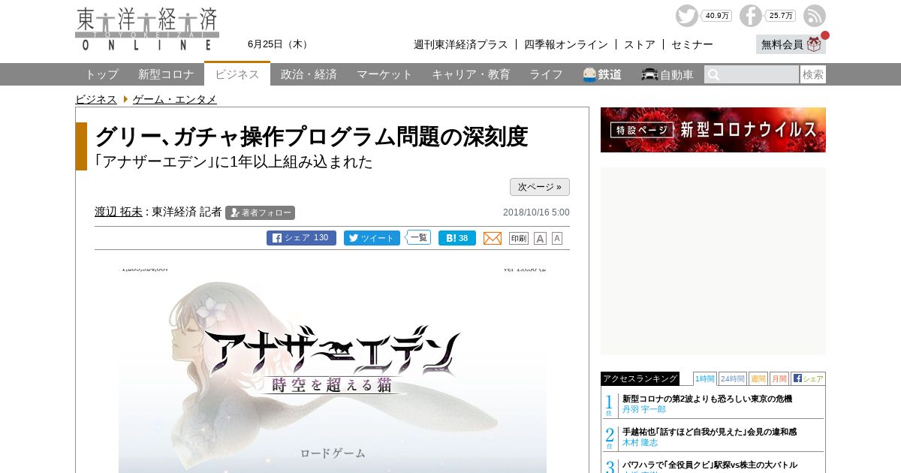Share the article on Facebook シェア 130
901x473 pixels.
(x=301, y=238)
